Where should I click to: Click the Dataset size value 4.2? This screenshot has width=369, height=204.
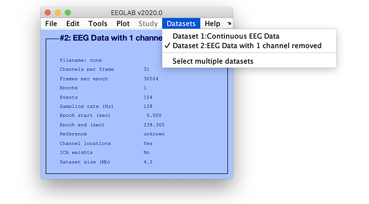pyautogui.click(x=148, y=162)
